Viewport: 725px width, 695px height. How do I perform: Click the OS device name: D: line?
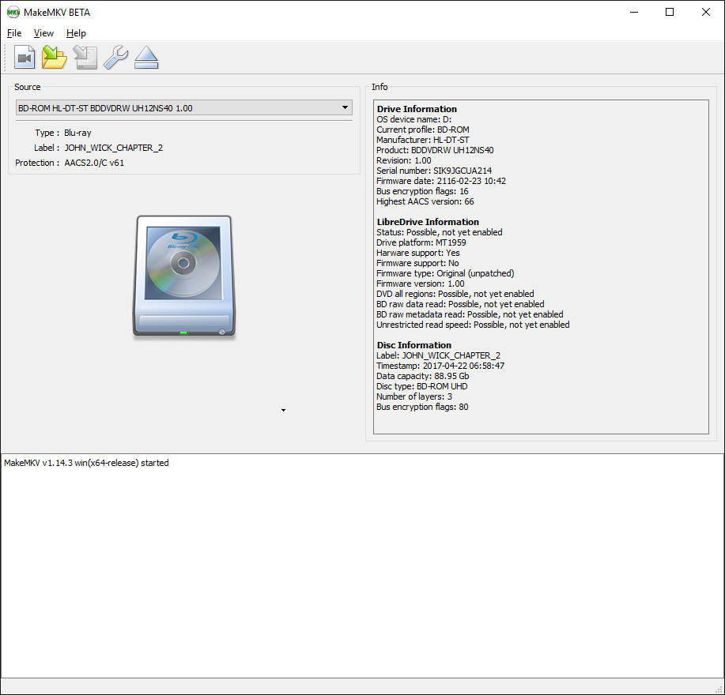click(x=413, y=119)
